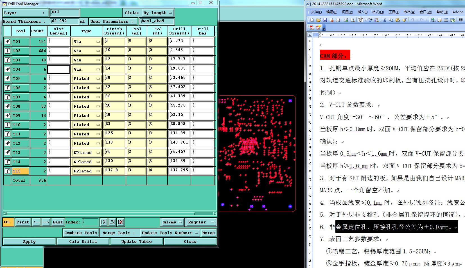
Task: Click permission document icon in Word toolbar
Action: (331, 20)
